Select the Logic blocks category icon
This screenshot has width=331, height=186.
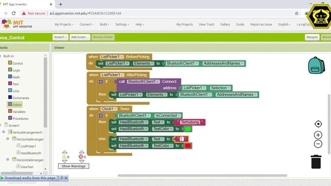point(10,70)
